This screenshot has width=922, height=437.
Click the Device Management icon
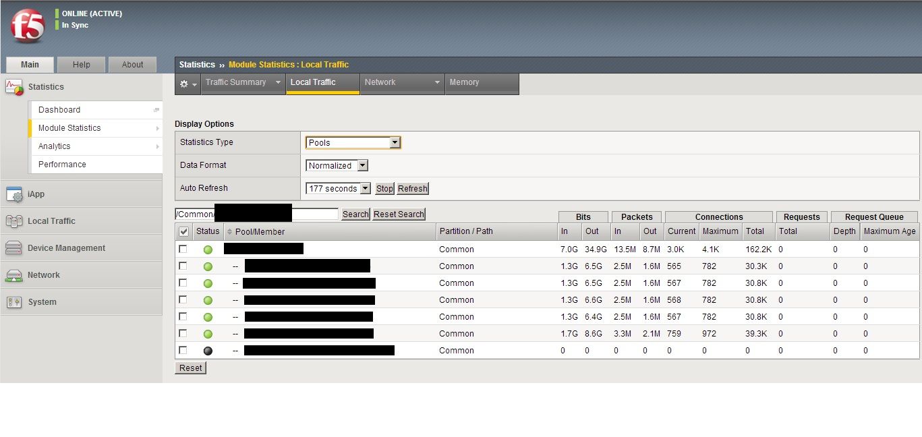14,248
